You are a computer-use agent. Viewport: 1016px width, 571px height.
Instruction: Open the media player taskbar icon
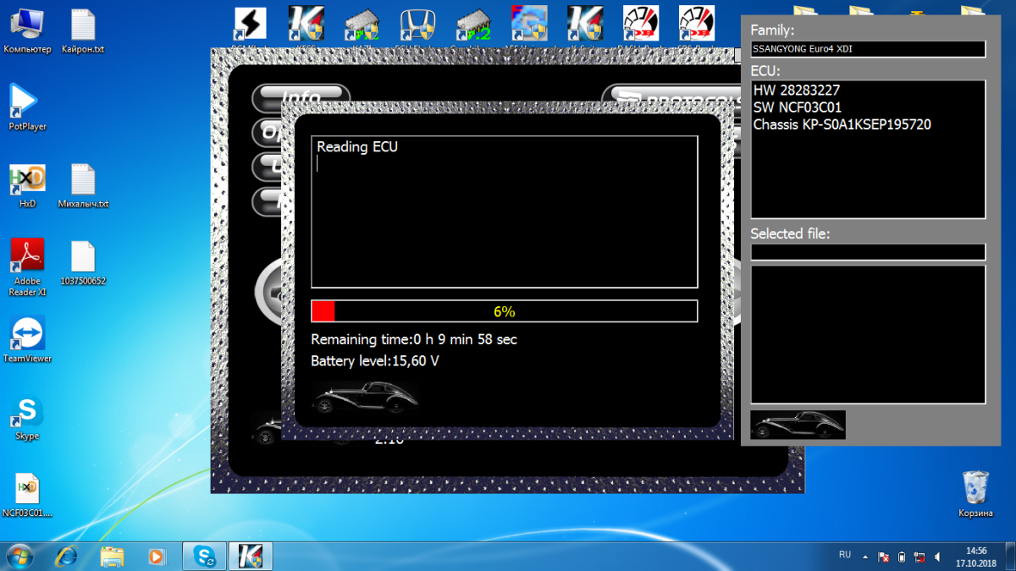(x=157, y=556)
